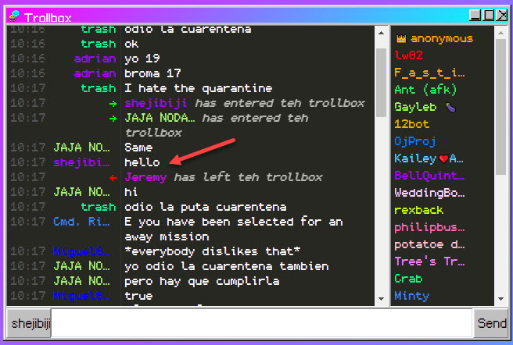Click the green arrow beside shejibiji entered message
Viewport: 513px width, 345px height.
pos(113,103)
